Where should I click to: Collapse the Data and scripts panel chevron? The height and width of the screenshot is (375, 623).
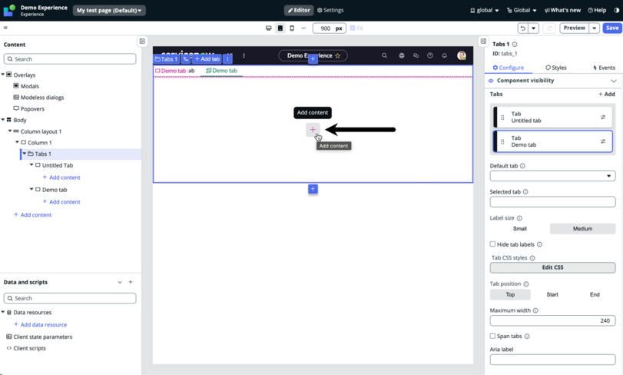click(120, 282)
